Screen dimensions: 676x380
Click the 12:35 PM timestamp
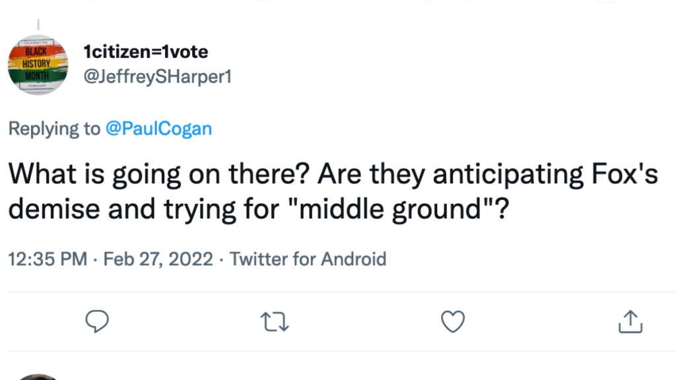coord(48,259)
